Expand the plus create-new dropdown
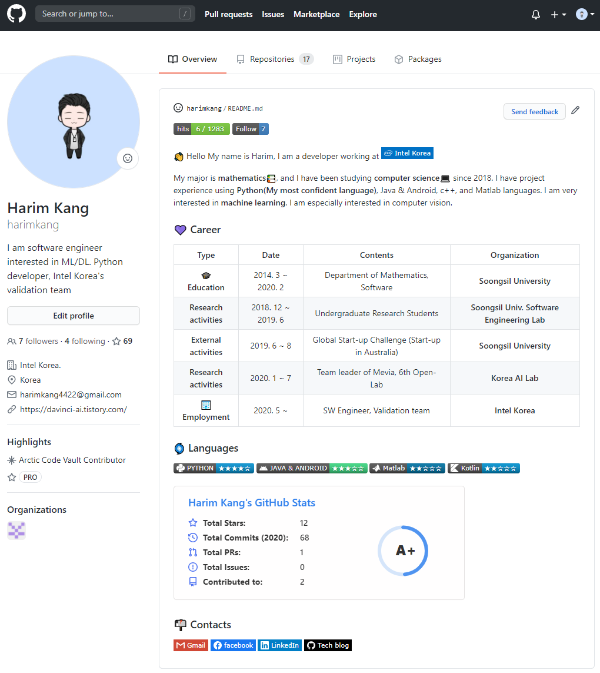600x673 pixels. click(x=558, y=15)
